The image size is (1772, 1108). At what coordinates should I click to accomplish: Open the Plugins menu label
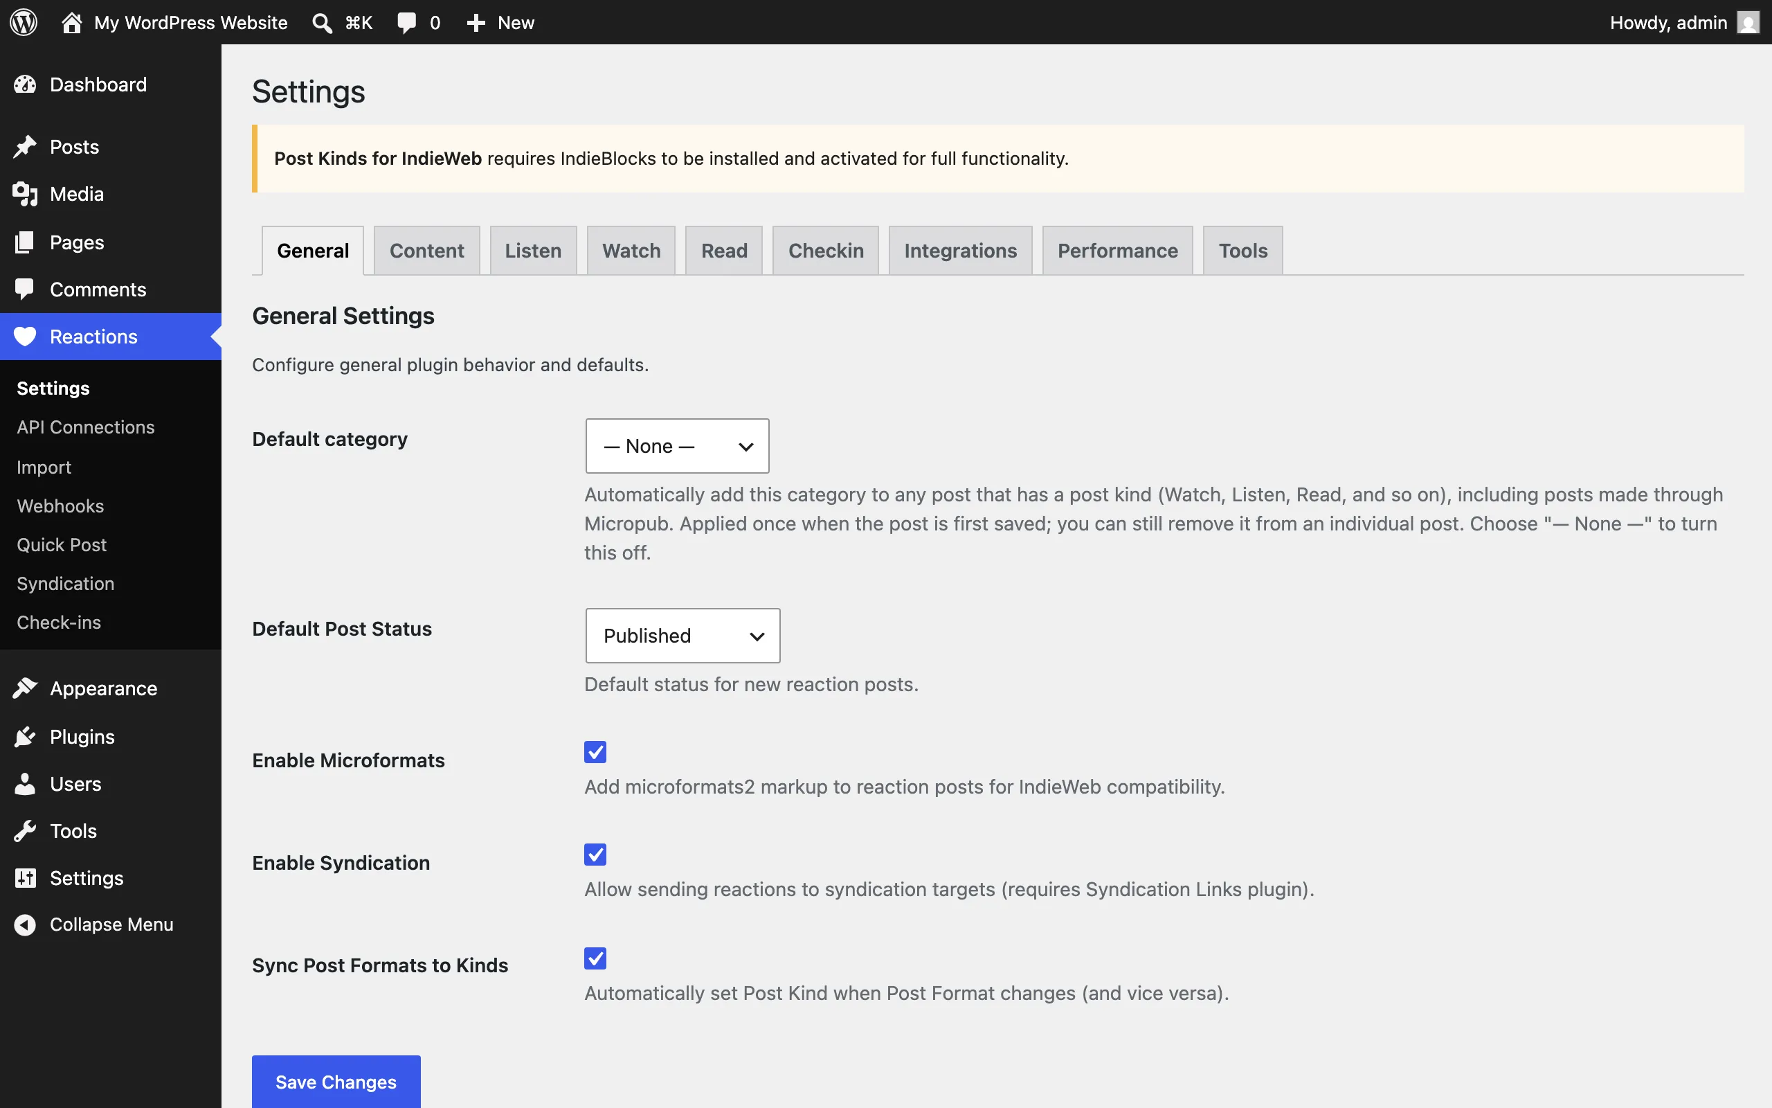tap(82, 736)
